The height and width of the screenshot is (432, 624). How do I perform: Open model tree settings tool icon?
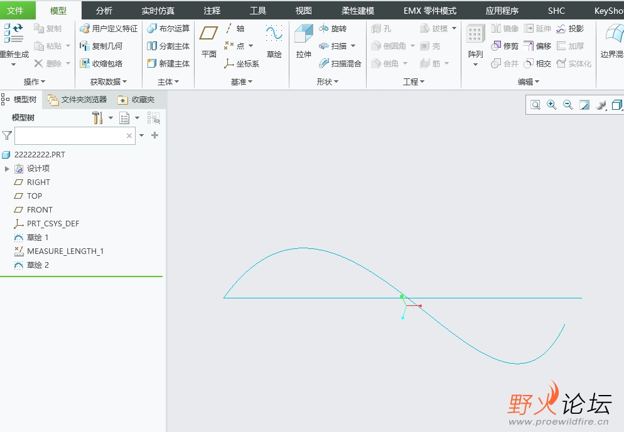pyautogui.click(x=97, y=118)
